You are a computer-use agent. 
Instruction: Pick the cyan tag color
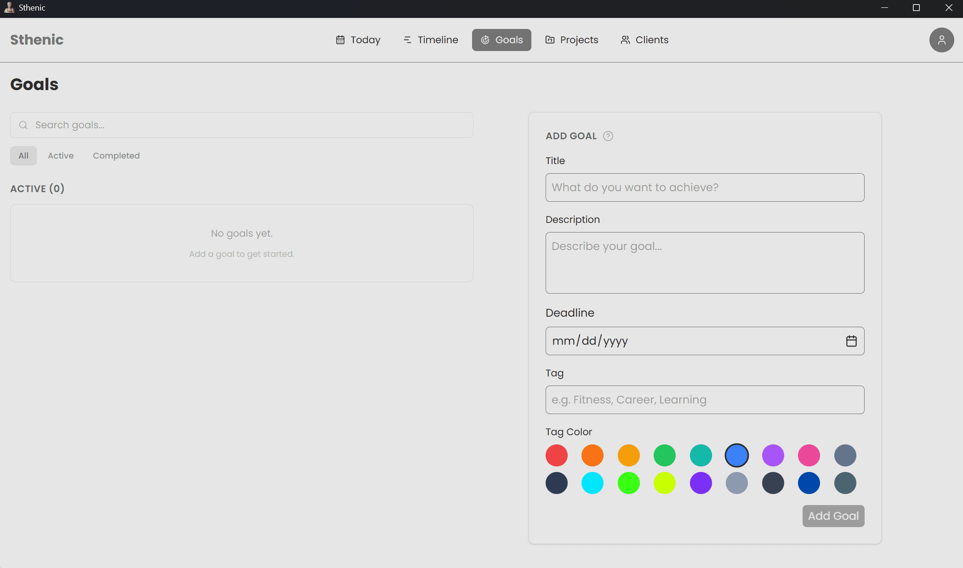point(593,483)
